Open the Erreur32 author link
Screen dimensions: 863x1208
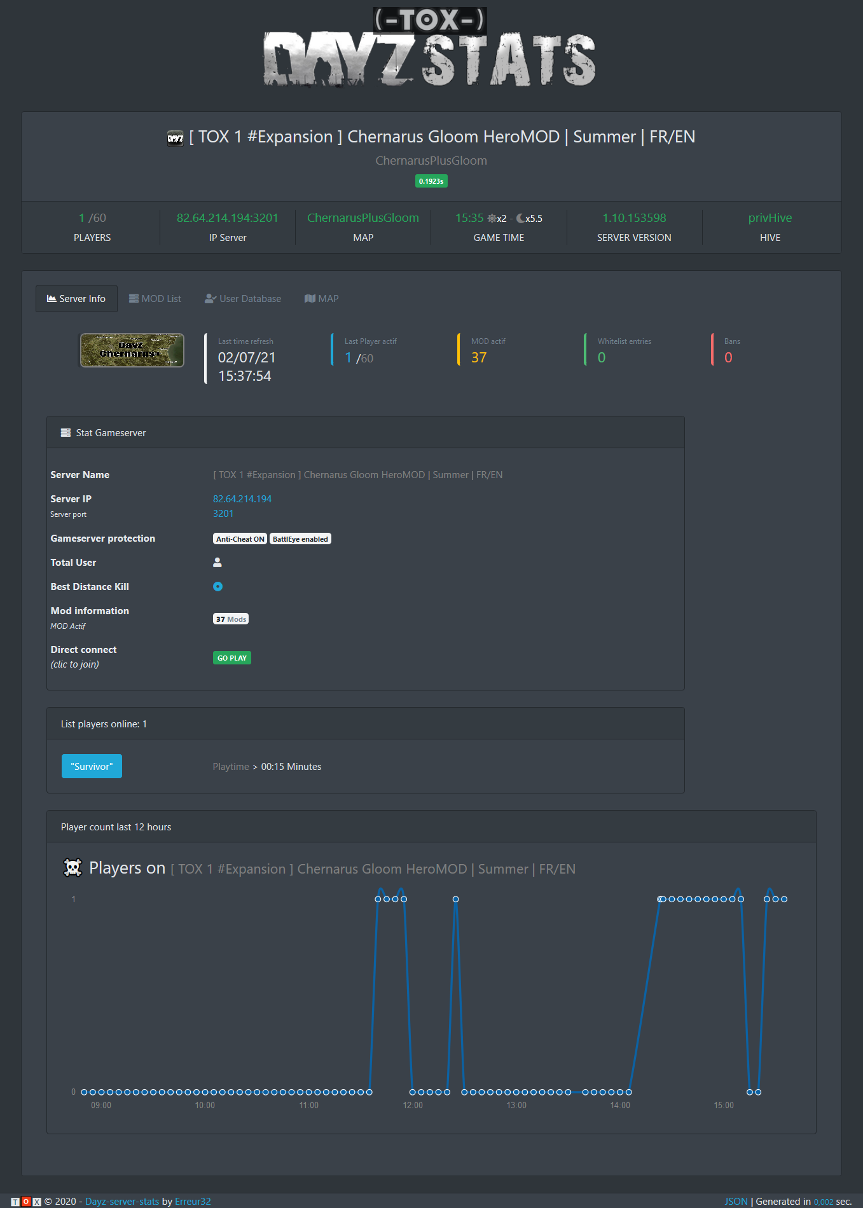[193, 1201]
